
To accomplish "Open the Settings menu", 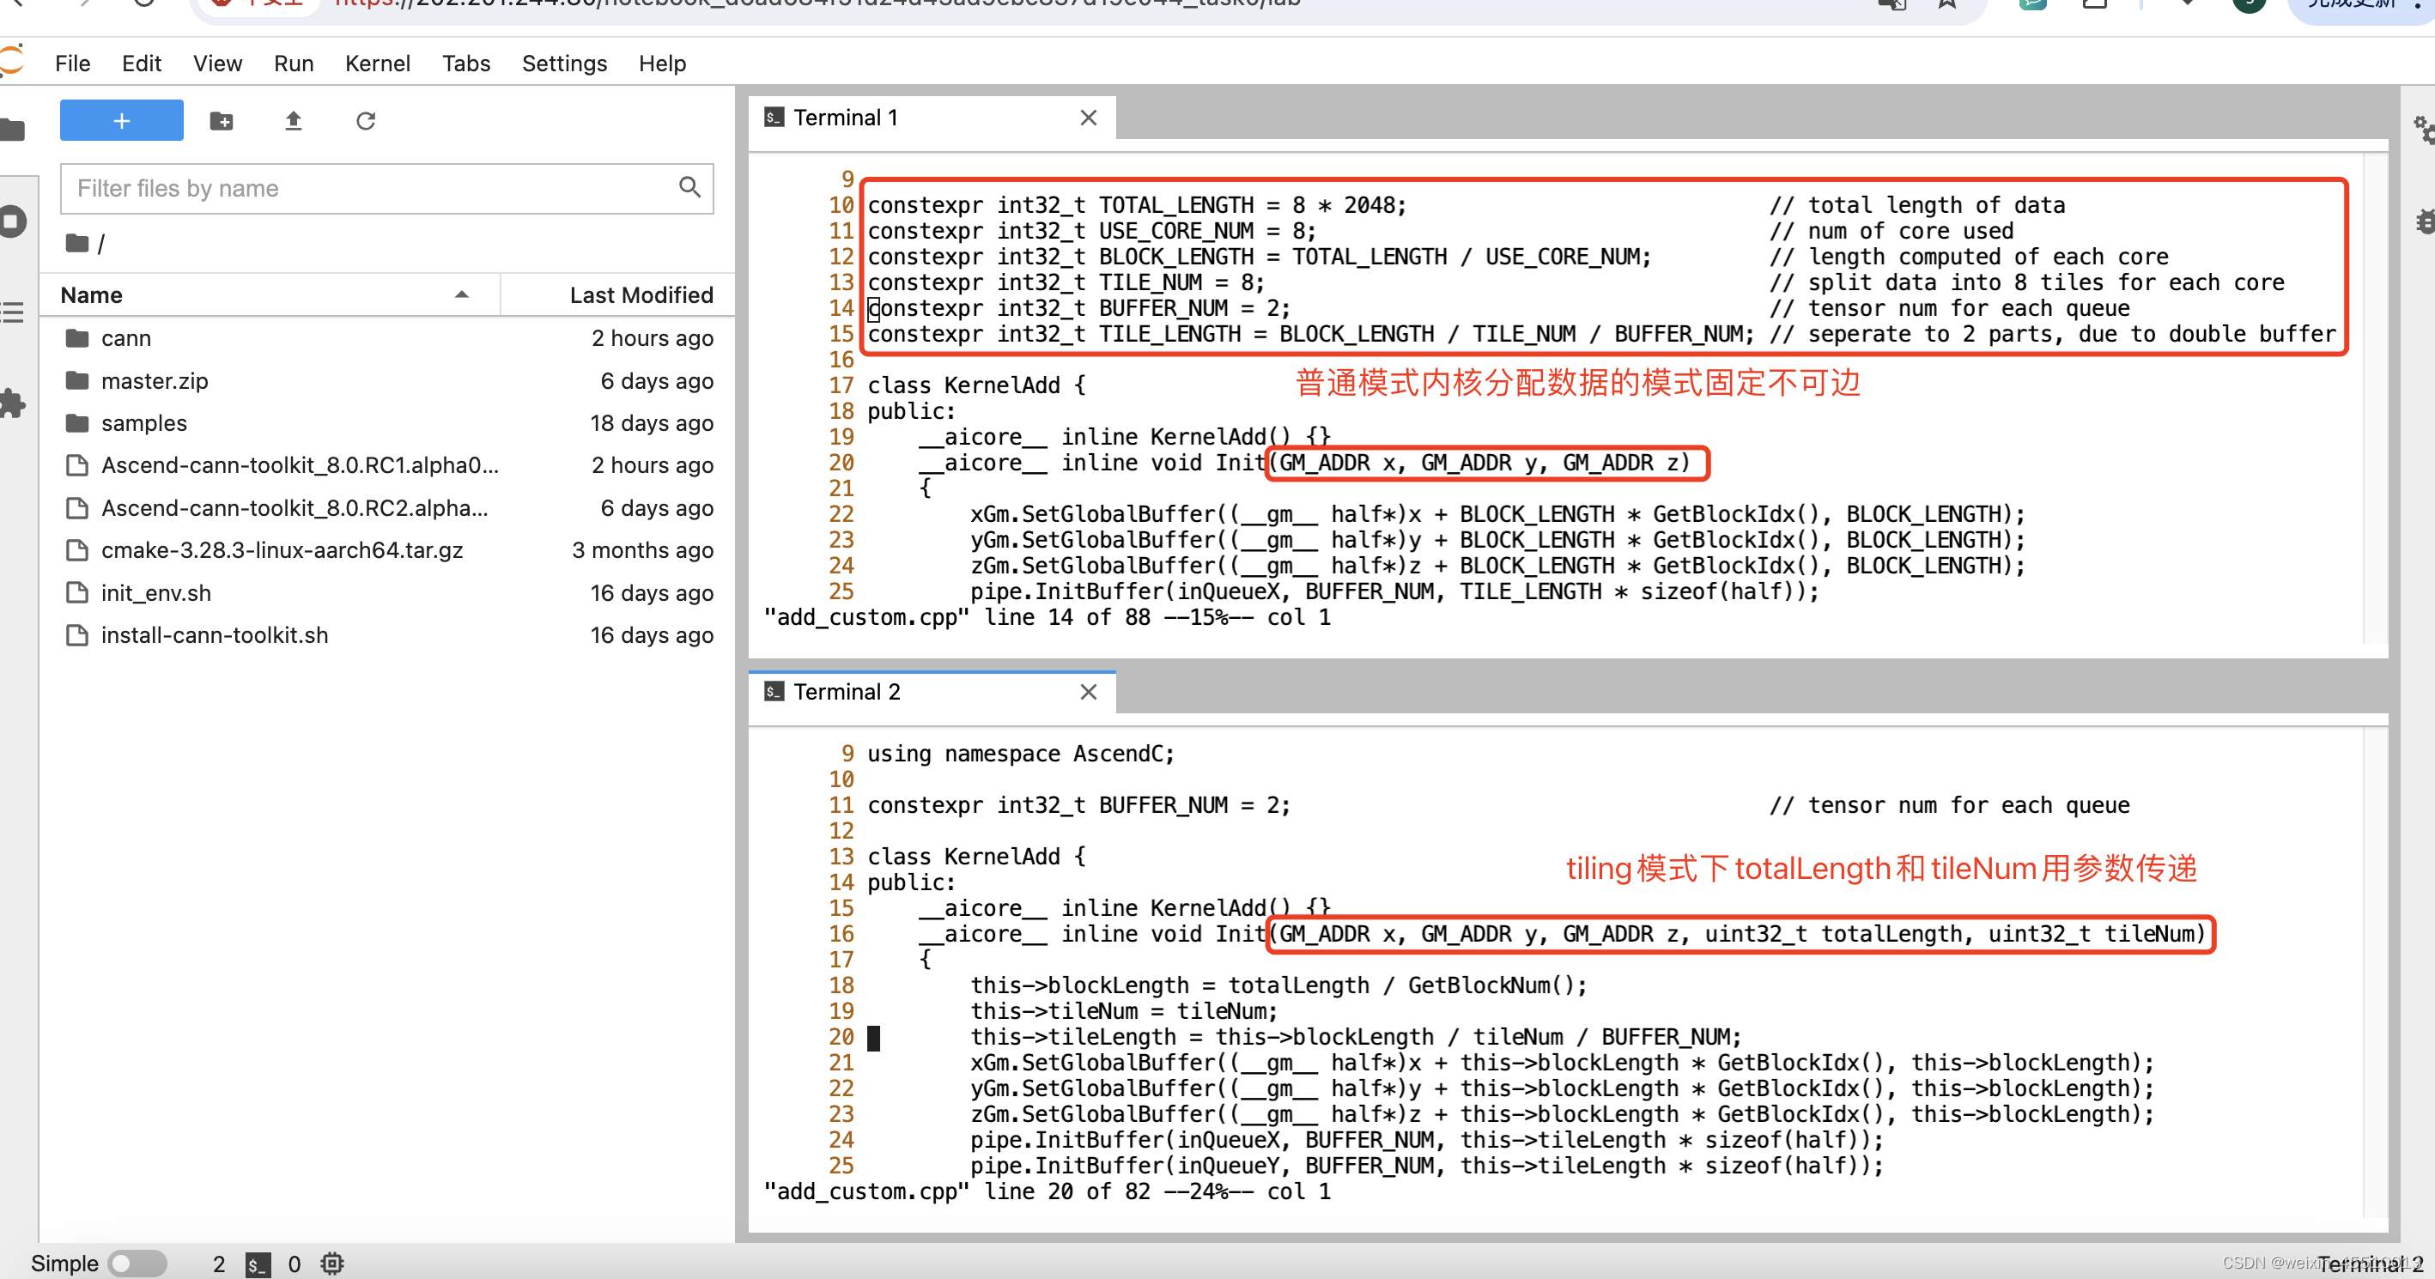I will tap(563, 64).
